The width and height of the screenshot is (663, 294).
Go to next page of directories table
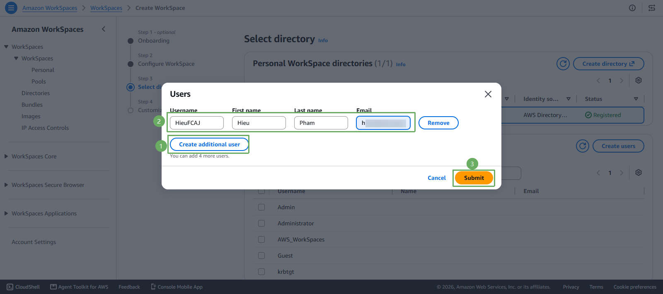click(622, 81)
